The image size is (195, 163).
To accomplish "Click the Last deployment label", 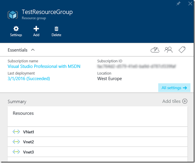I will click(21, 73).
